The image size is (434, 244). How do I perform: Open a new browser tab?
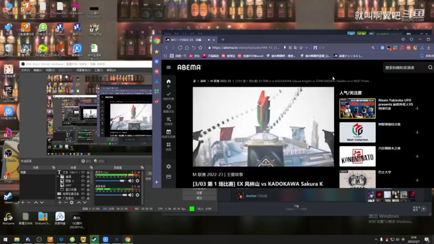point(223,40)
